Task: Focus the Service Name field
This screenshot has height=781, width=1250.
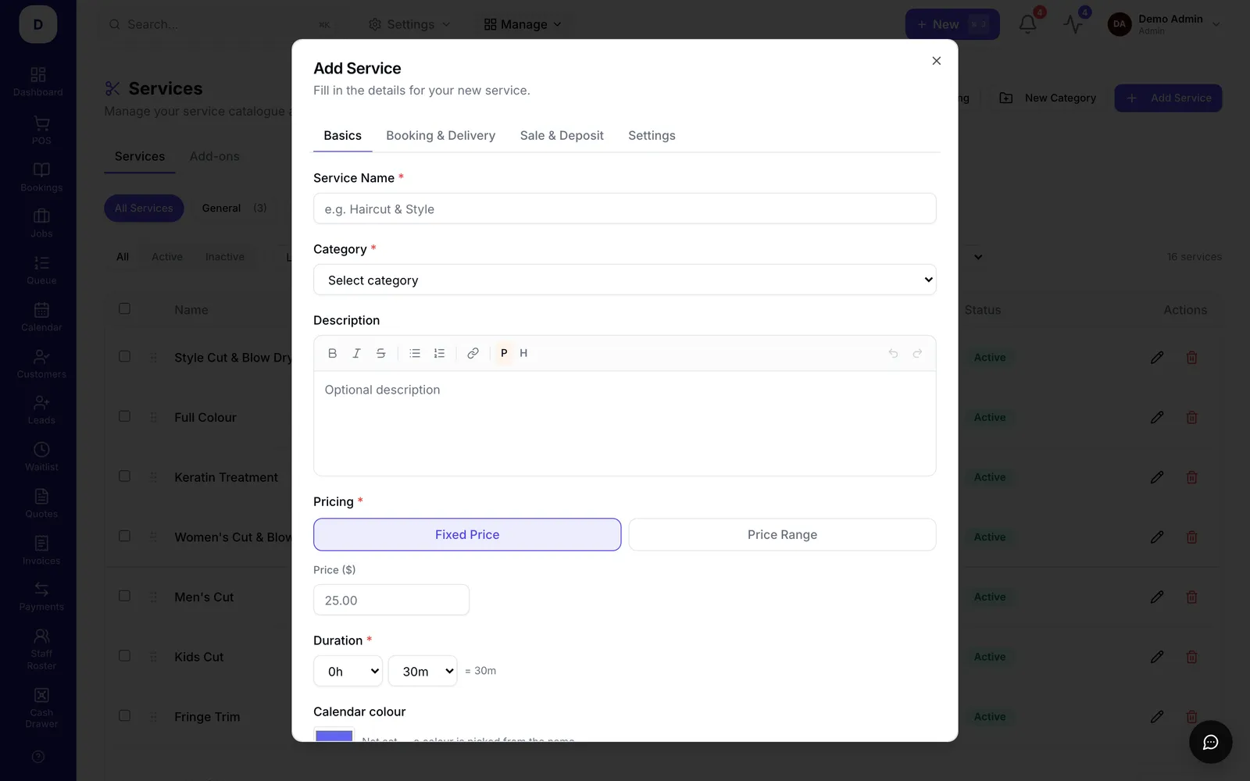Action: tap(624, 209)
